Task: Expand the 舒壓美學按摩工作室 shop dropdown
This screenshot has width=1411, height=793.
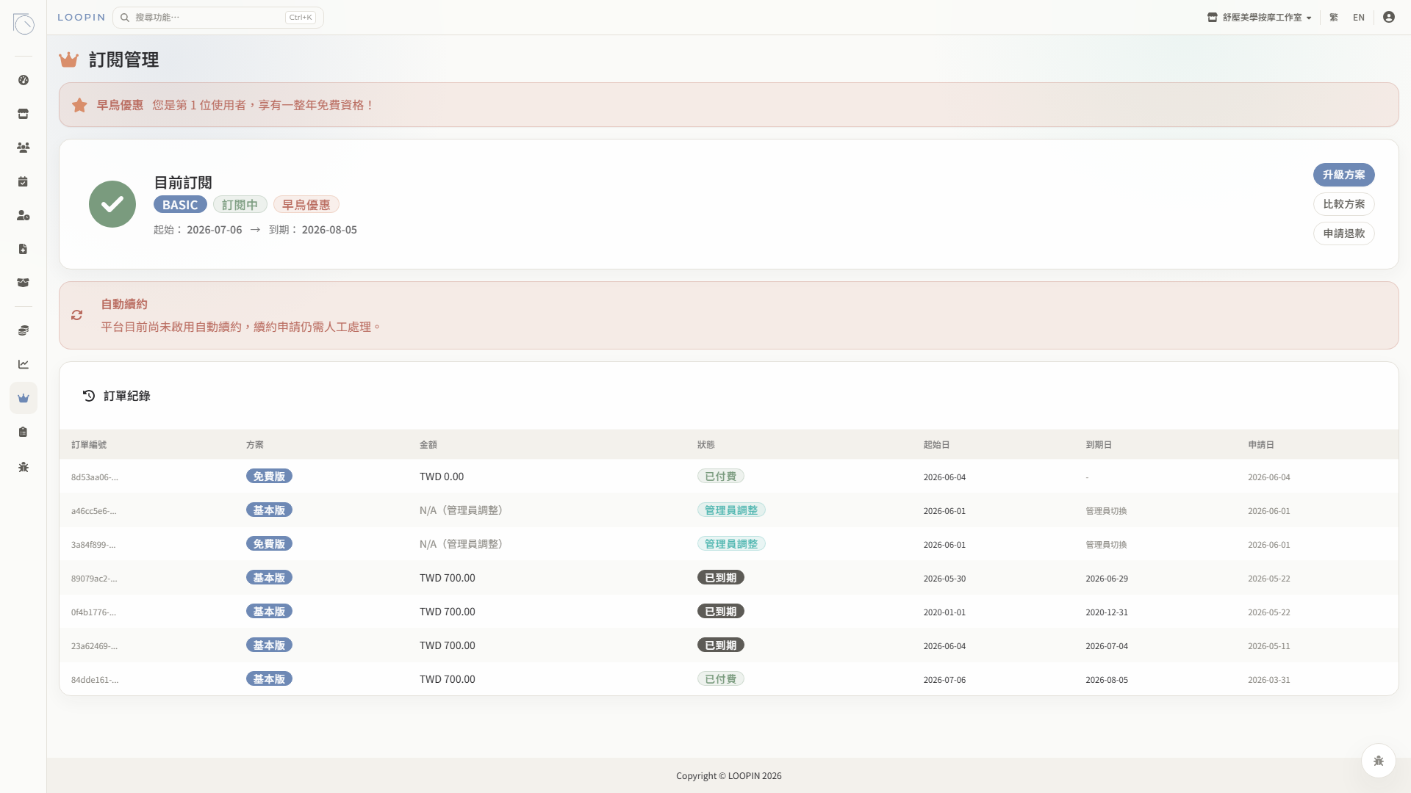Action: pyautogui.click(x=1260, y=17)
